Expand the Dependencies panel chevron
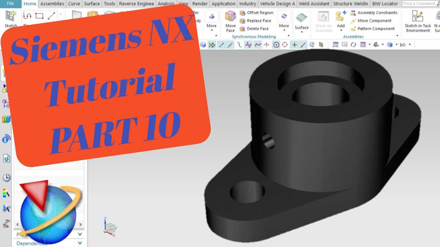Screen dimensions: 440x247 point(80,243)
